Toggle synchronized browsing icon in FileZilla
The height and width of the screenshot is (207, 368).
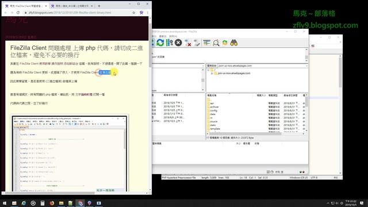click(225, 43)
